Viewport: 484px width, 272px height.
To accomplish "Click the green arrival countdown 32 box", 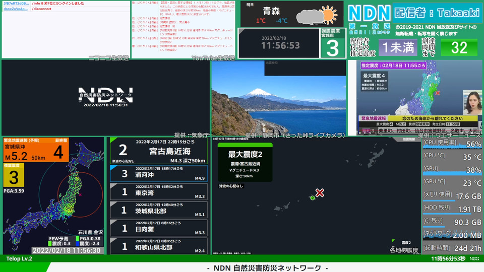I will pyautogui.click(x=459, y=47).
